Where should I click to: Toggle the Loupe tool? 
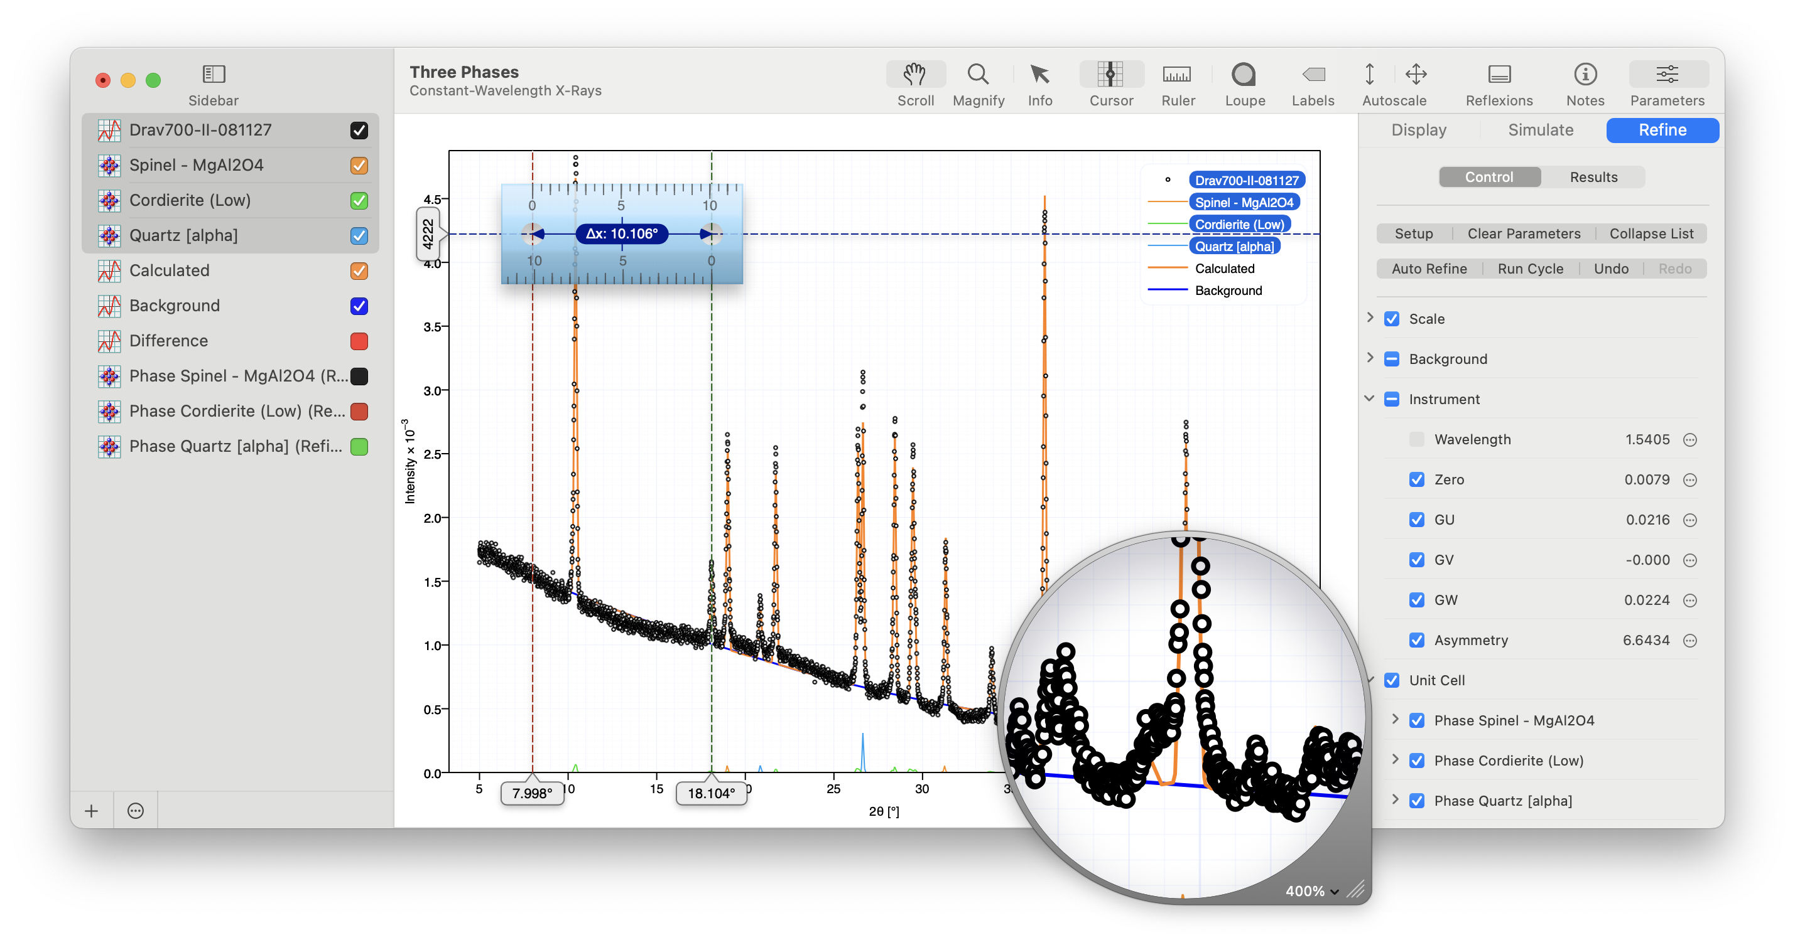coord(1244,74)
